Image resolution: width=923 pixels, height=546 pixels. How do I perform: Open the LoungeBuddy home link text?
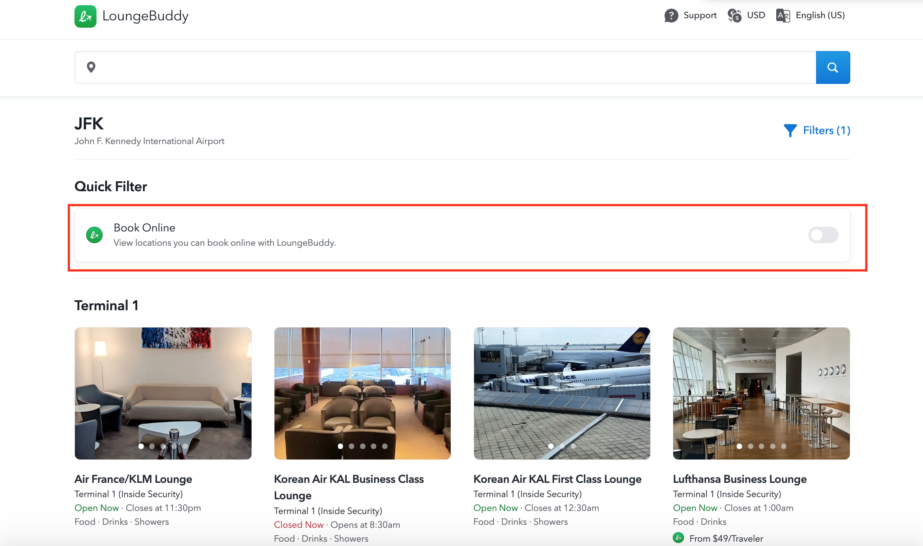(x=145, y=16)
